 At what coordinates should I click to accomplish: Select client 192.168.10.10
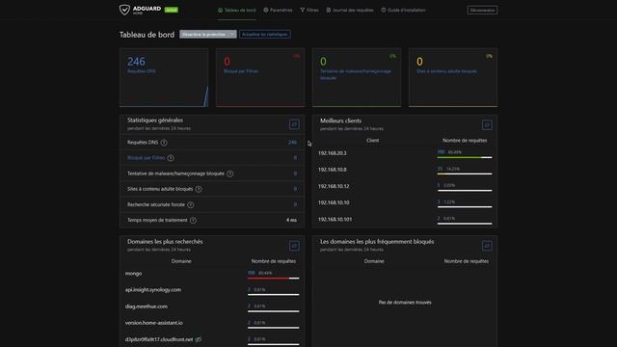[x=334, y=202]
